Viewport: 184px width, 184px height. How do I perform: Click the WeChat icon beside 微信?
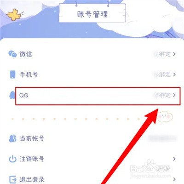(x=12, y=54)
